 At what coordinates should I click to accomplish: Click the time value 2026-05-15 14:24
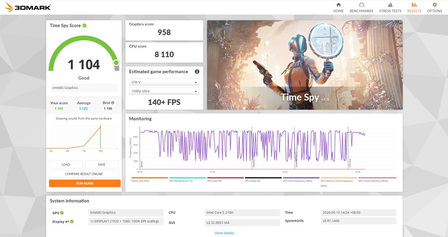coord(358,213)
